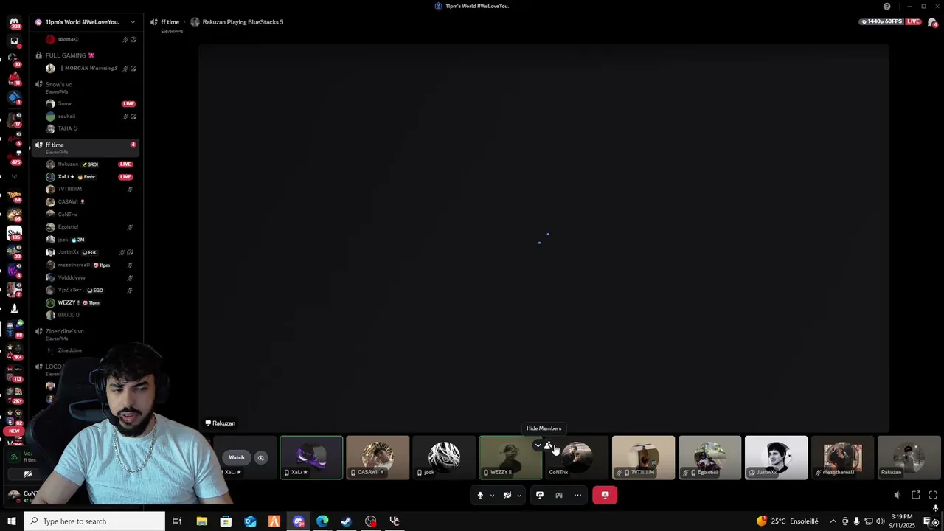Click Hide Members icon
The width and height of the screenshot is (944, 531).
548,445
